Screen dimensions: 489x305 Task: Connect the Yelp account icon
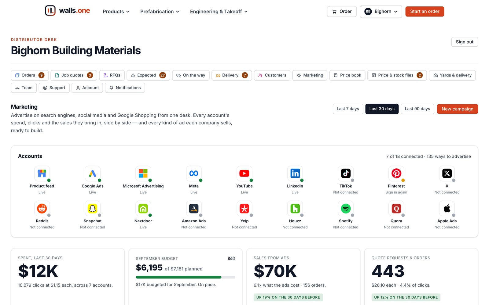[x=244, y=209]
